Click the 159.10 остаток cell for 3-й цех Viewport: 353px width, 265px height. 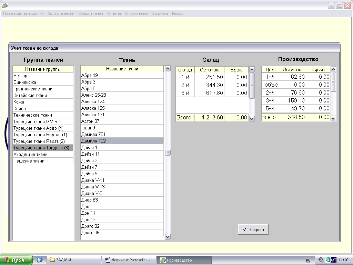[292, 100]
